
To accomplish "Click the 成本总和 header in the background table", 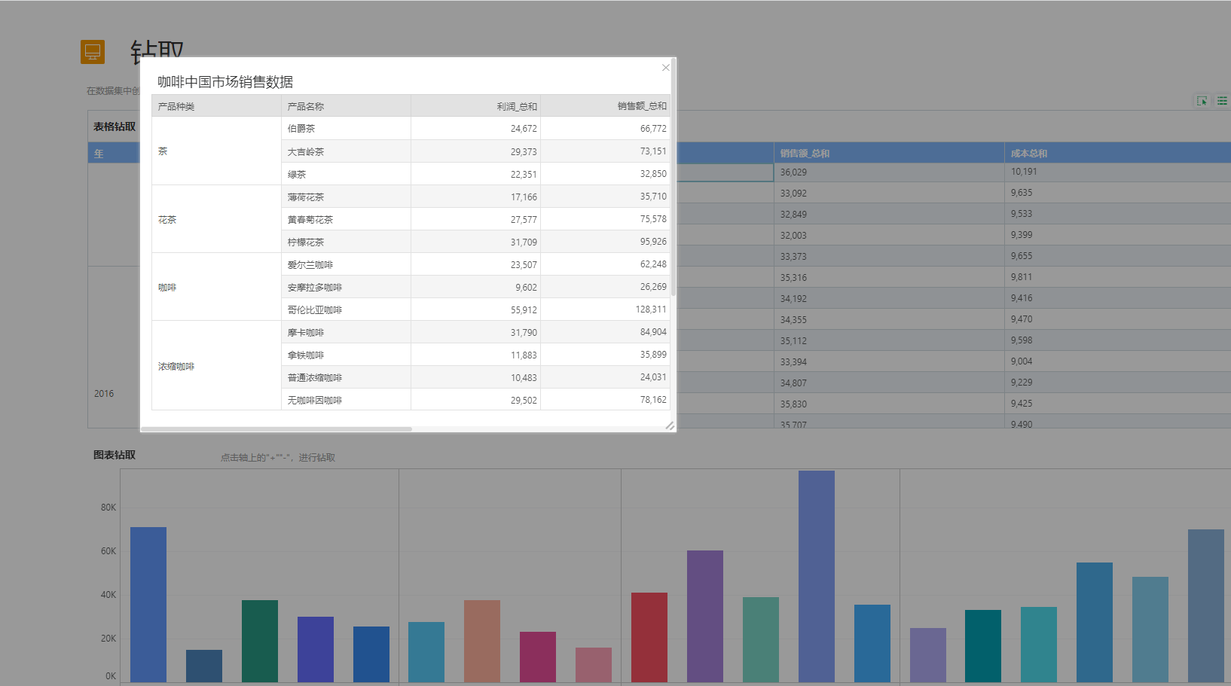I will (1029, 154).
